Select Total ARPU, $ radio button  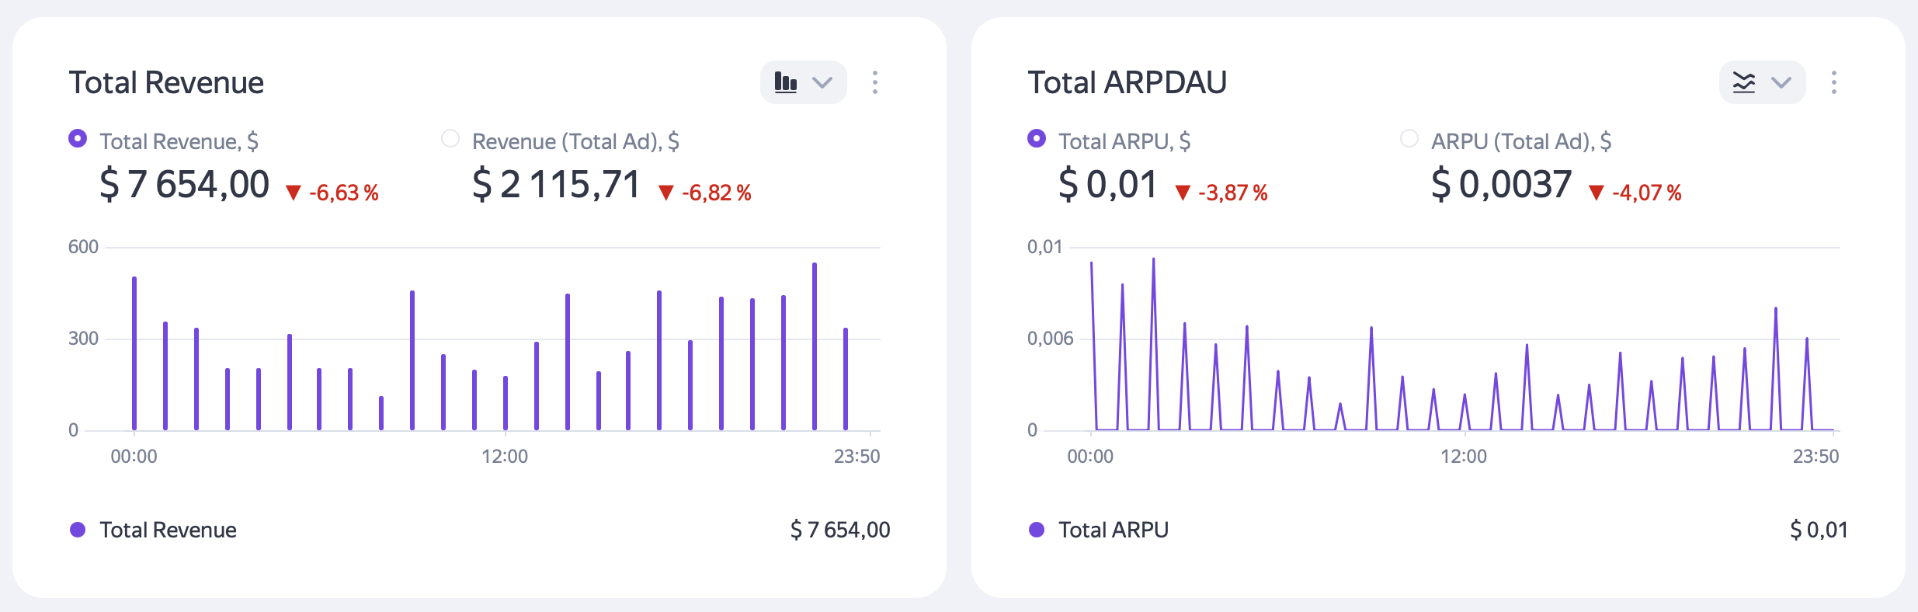[x=1037, y=138]
